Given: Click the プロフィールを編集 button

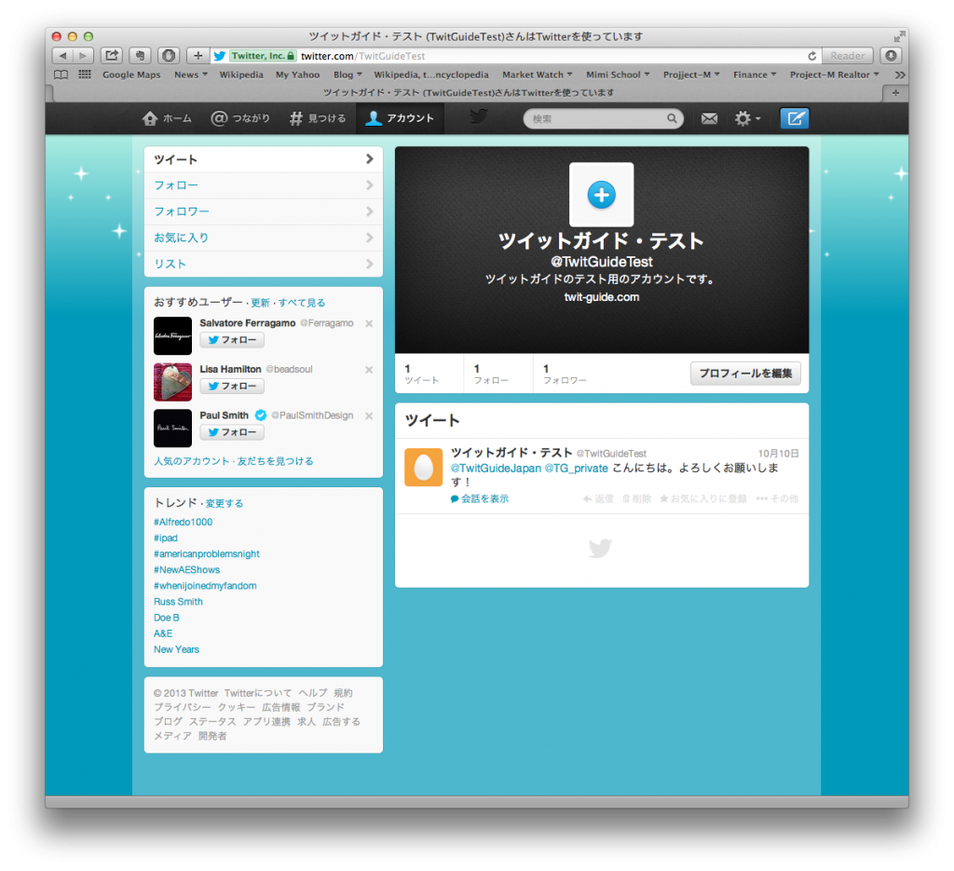Looking at the screenshot, I should [745, 374].
